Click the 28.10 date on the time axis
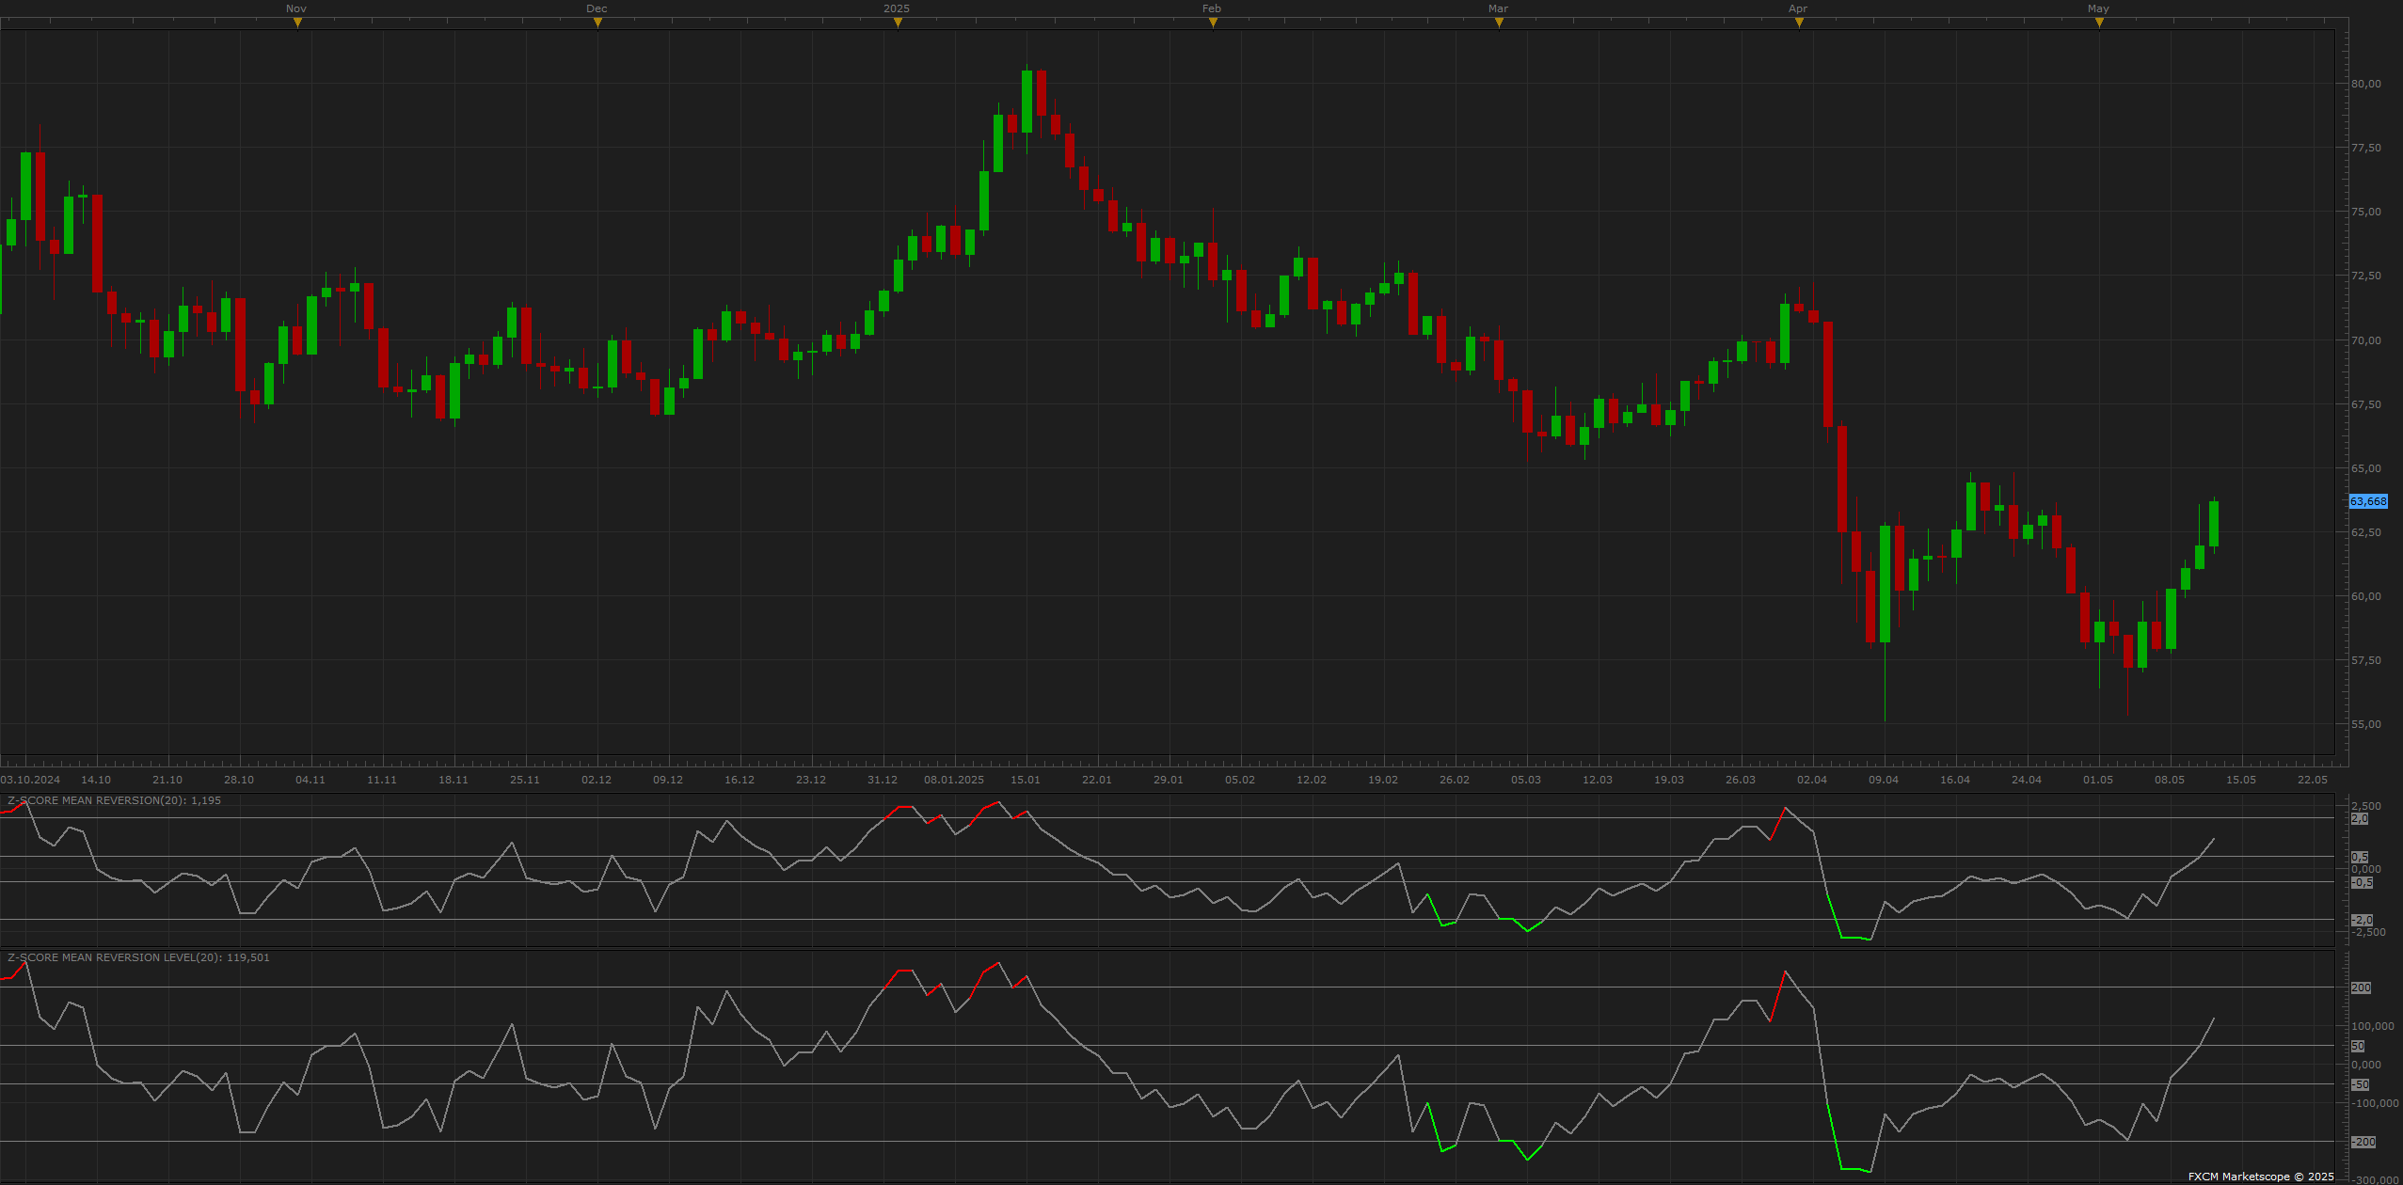The image size is (2403, 1185). click(239, 780)
